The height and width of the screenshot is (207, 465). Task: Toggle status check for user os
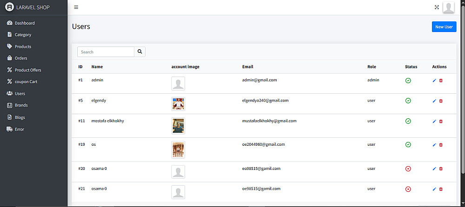(x=408, y=145)
